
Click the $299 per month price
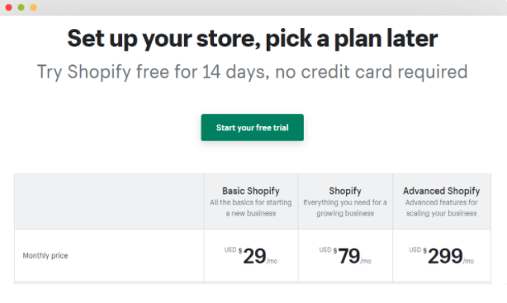point(442,256)
